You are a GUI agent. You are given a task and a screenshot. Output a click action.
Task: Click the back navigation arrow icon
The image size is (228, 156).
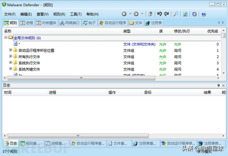(124, 14)
